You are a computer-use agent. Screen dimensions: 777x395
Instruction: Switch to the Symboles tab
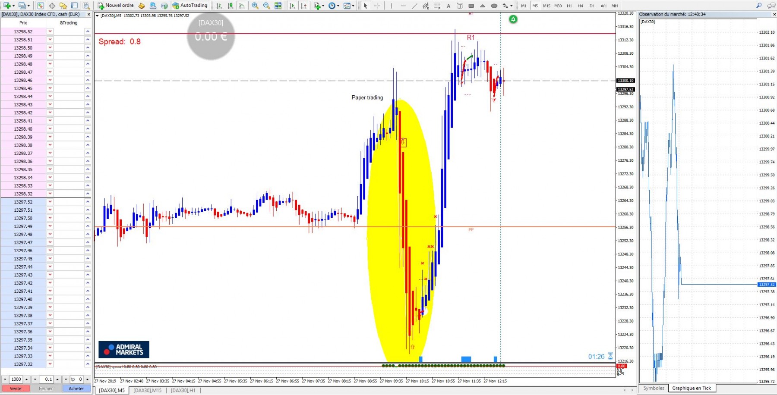654,388
